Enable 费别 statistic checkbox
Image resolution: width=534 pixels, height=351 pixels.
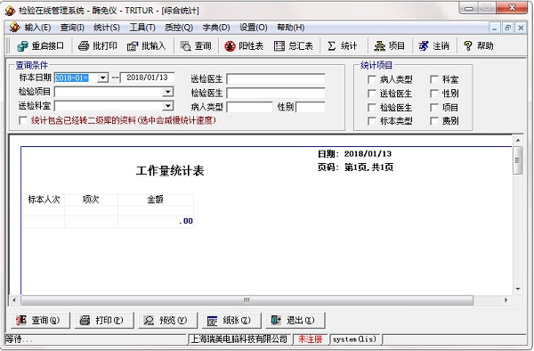point(434,121)
